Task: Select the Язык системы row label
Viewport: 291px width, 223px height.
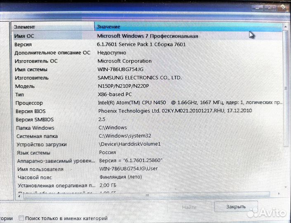Action: 33,153
